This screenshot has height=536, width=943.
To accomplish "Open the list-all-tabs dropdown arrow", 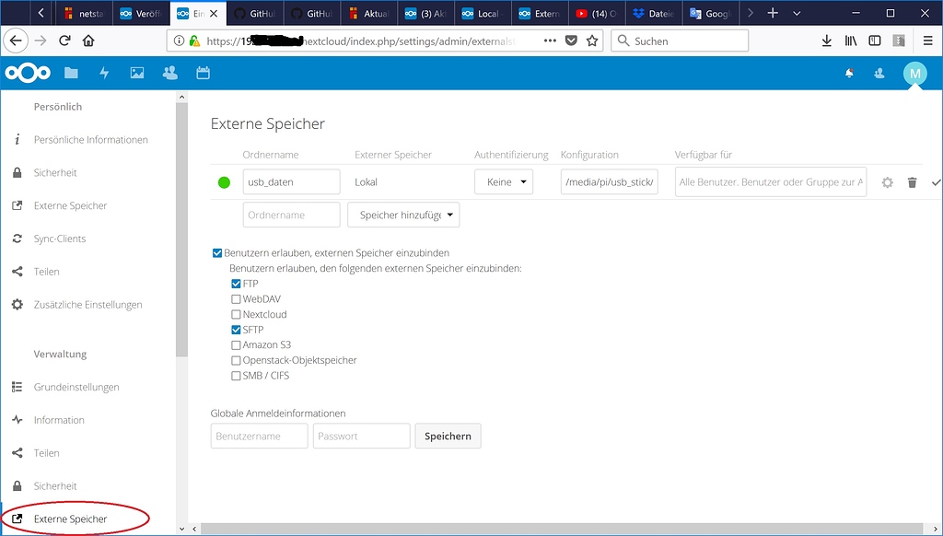I will 797,13.
